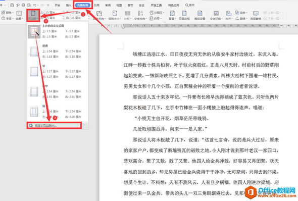Click the 文字环绕 text wrap icon

coord(216,13)
